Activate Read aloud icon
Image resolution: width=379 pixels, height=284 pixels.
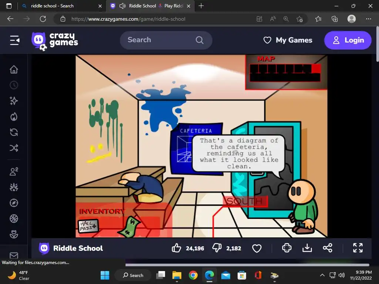point(273,19)
